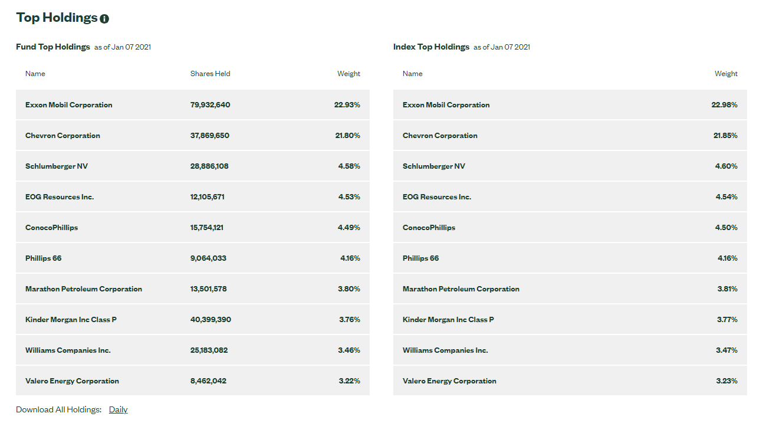Viewport: 773px width, 433px height.
Task: Click the 3.81% index weight cell
Action: point(727,289)
